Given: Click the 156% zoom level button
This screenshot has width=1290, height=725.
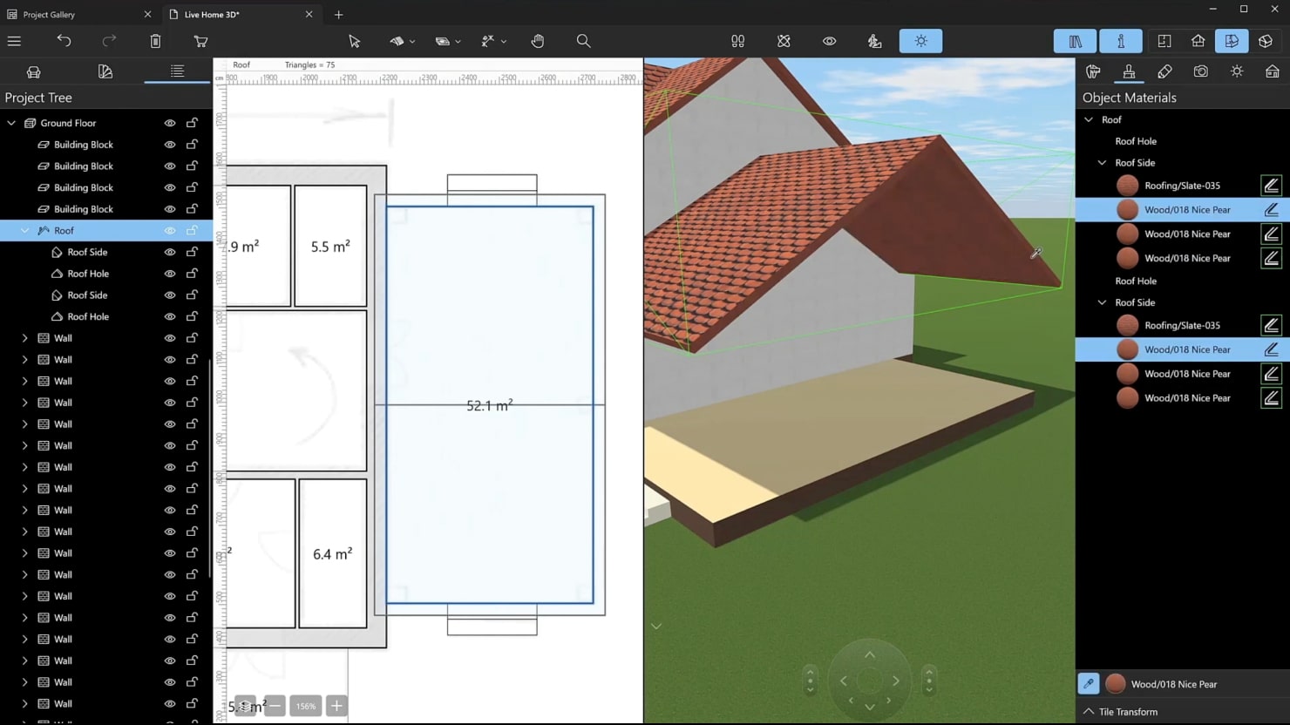Looking at the screenshot, I should [x=306, y=706].
